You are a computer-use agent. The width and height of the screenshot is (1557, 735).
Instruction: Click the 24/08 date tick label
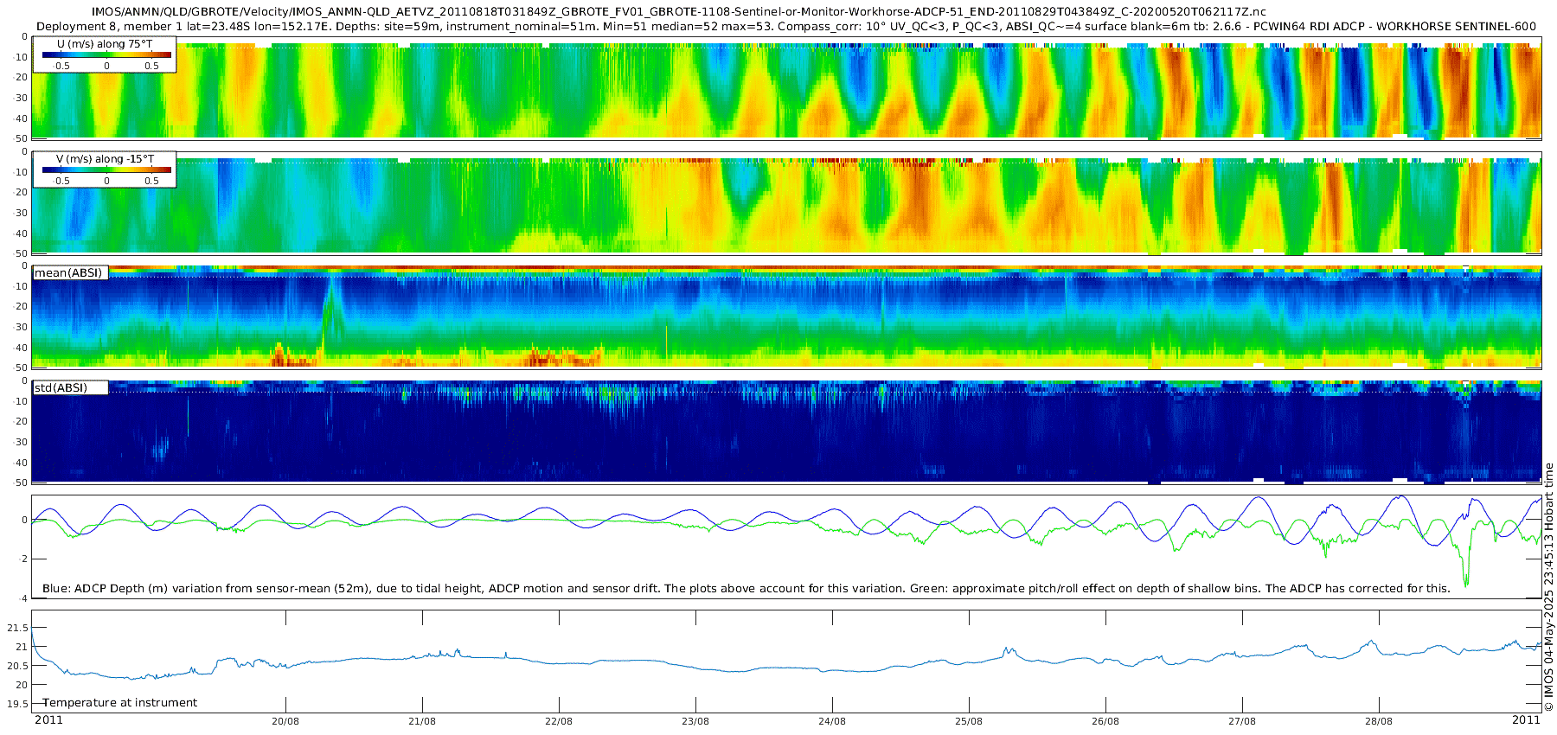coord(832,721)
